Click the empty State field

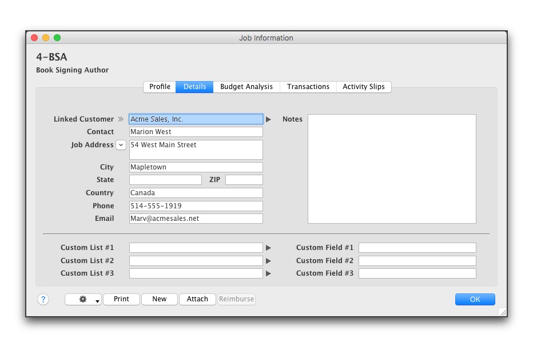[165, 180]
